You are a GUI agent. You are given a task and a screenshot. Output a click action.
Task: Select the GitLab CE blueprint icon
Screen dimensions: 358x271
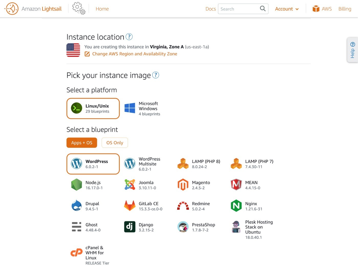tap(130, 206)
